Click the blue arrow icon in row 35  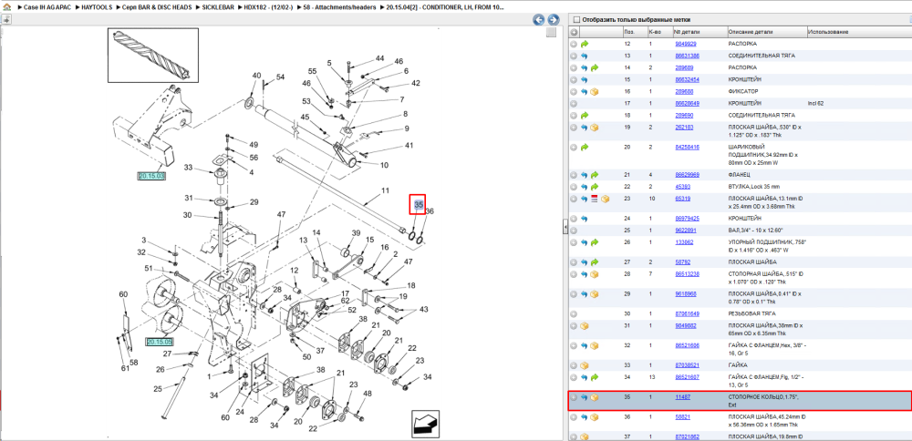pos(585,398)
